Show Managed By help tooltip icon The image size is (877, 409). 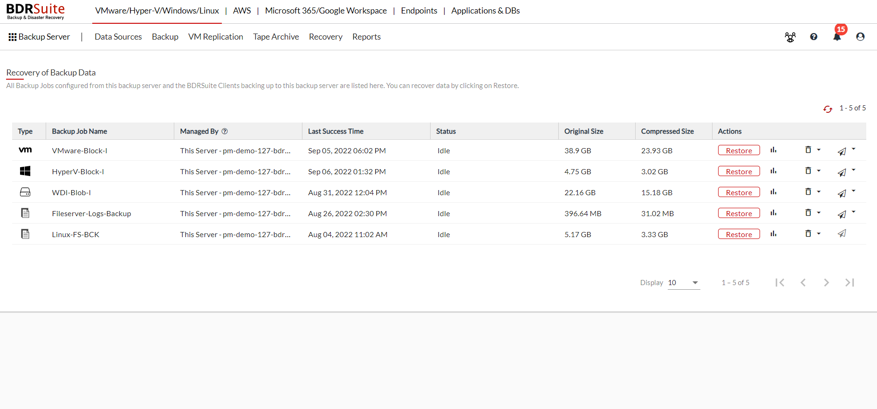coord(225,131)
